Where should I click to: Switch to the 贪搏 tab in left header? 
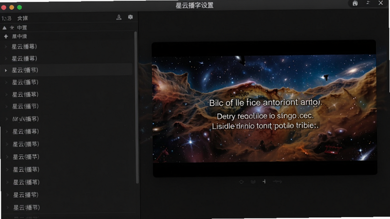[x=22, y=18]
